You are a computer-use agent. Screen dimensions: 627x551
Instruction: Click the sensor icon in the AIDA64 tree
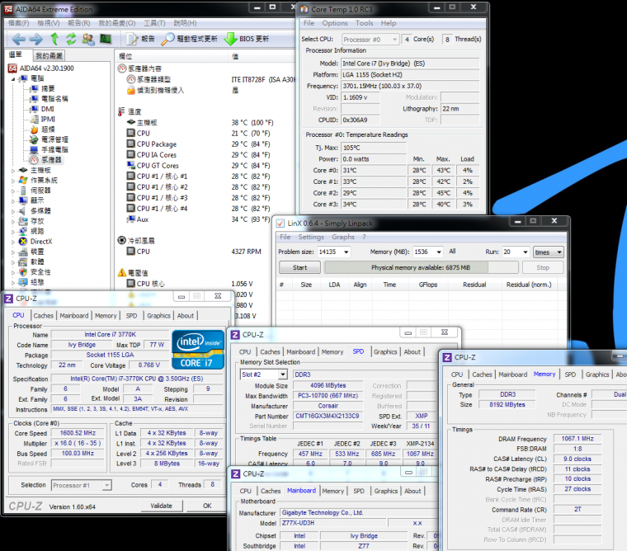coord(34,160)
